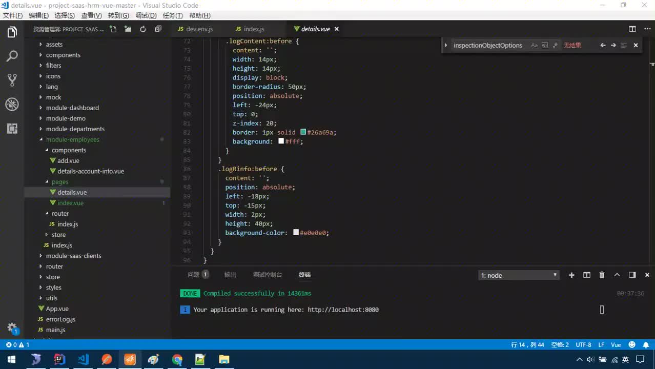Select terminal from the 1: node dropdown
655x369 pixels.
519,275
